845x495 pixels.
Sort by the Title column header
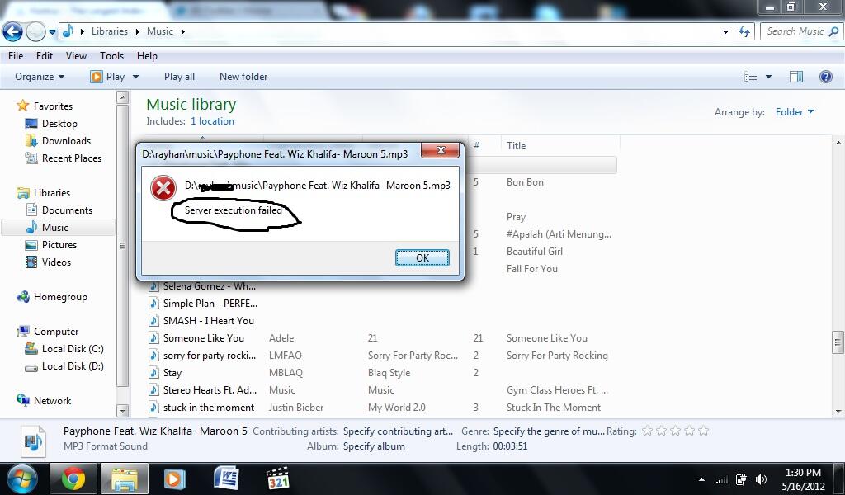516,145
